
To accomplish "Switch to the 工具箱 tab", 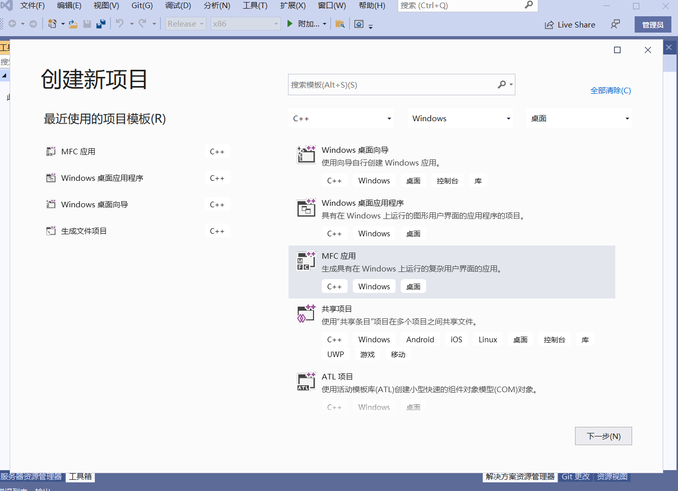I will [x=80, y=476].
